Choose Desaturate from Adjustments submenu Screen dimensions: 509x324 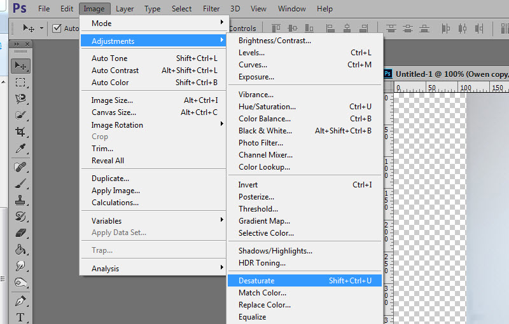click(x=305, y=281)
